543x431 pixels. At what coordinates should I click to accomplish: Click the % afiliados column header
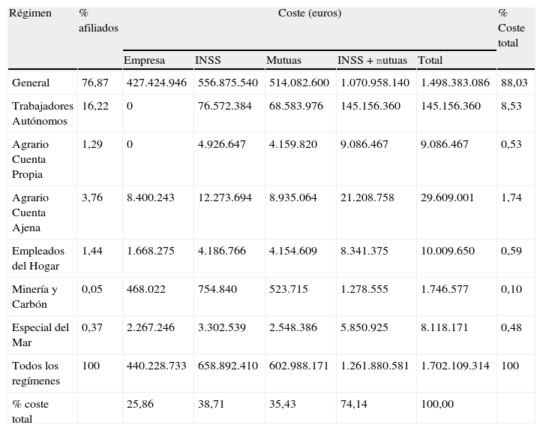click(x=97, y=21)
